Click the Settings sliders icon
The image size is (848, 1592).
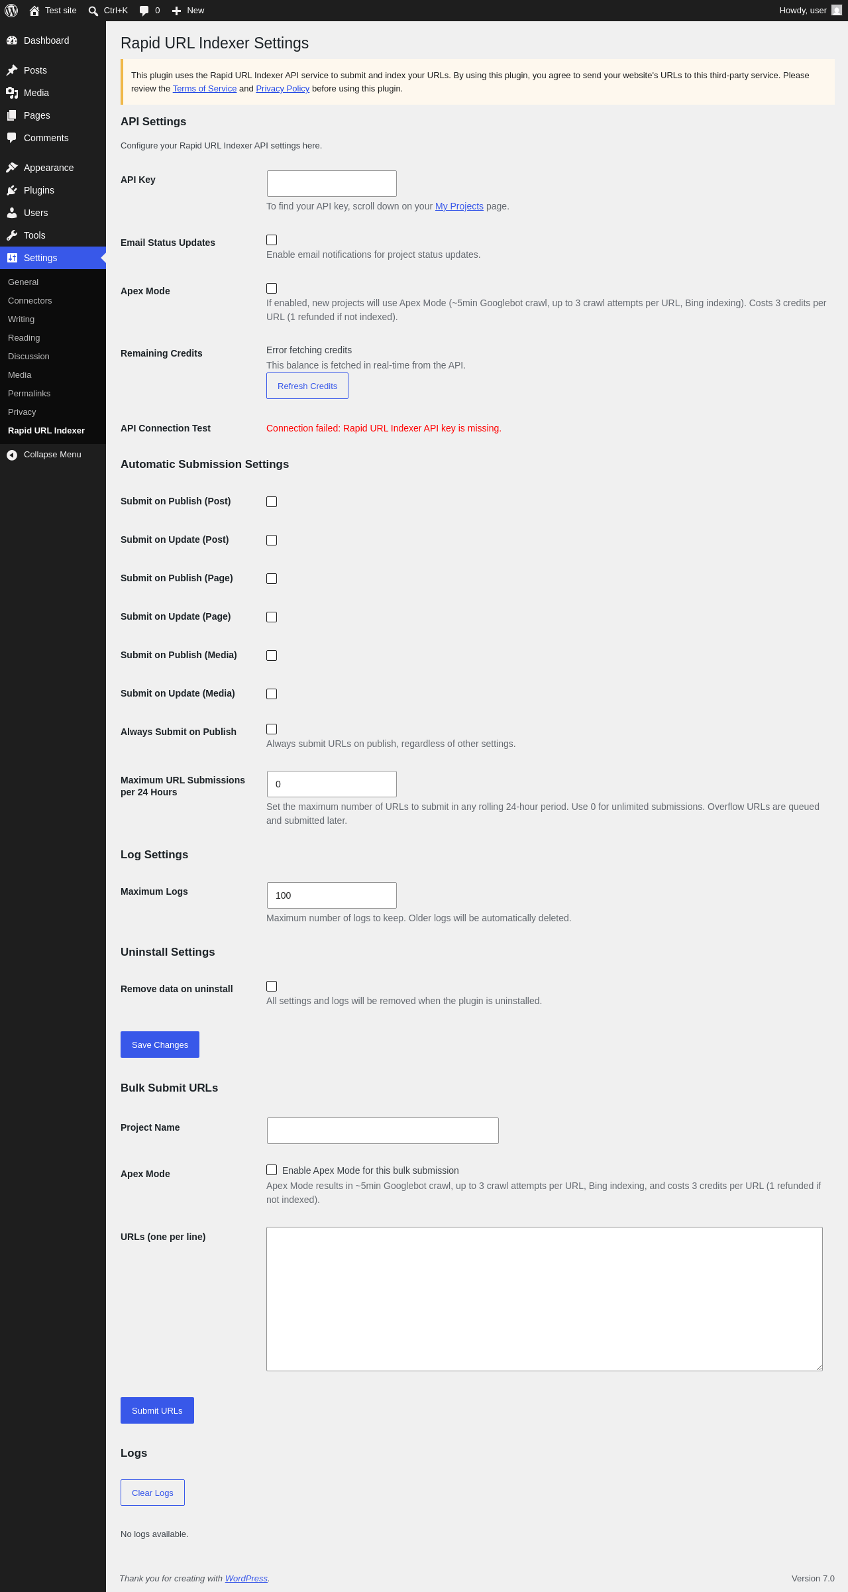pyautogui.click(x=12, y=258)
